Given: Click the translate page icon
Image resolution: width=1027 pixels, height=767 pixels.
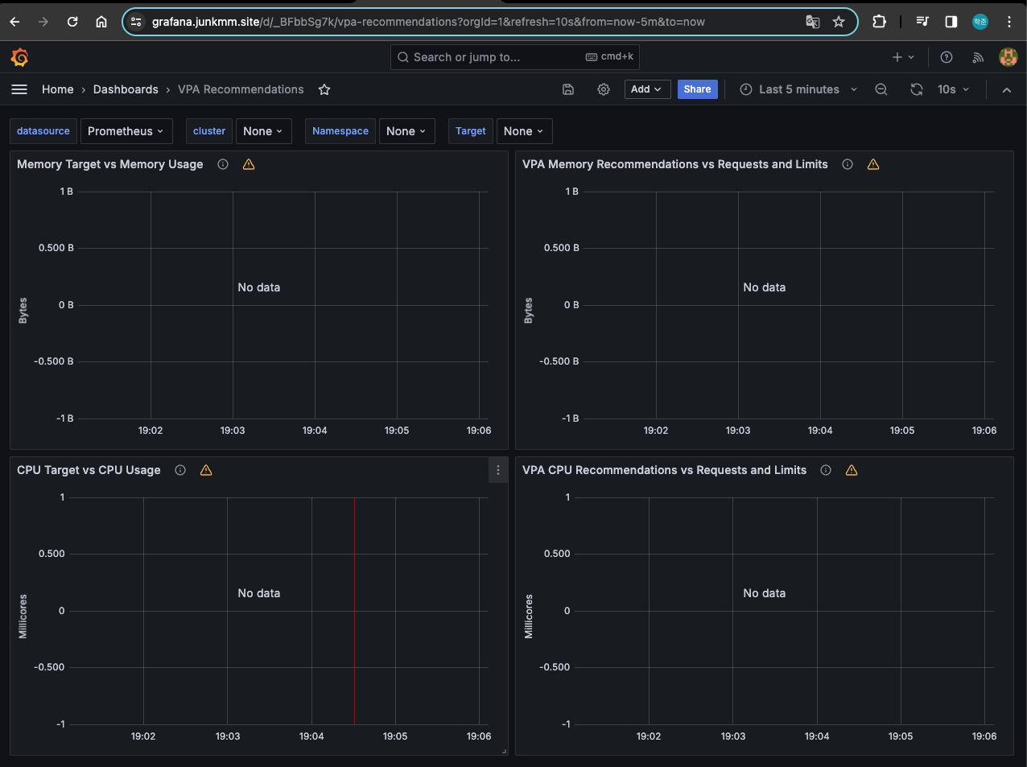Looking at the screenshot, I should pos(813,22).
